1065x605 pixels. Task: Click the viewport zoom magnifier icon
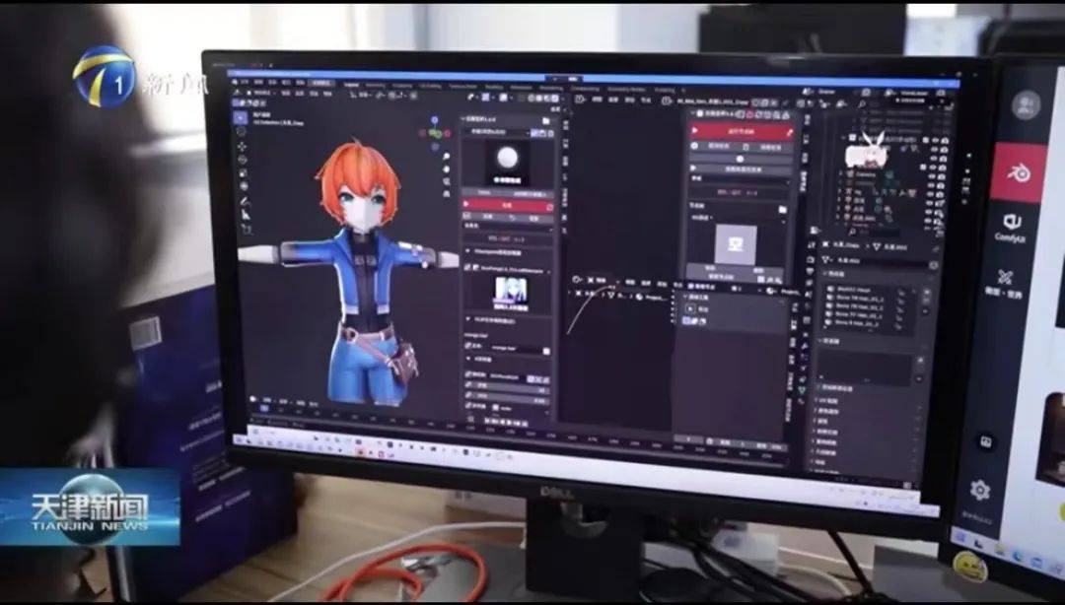tap(446, 157)
